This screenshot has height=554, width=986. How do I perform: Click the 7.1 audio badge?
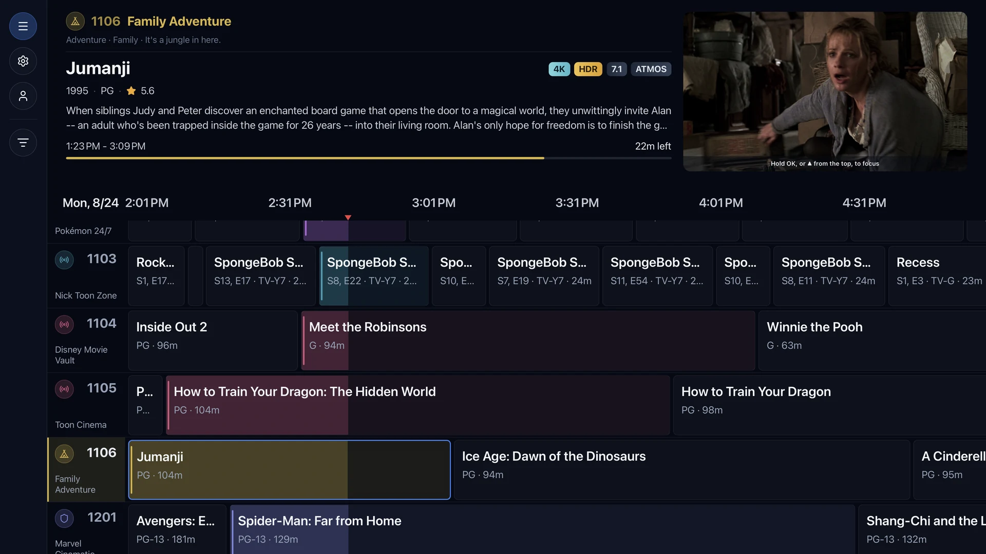coord(617,69)
